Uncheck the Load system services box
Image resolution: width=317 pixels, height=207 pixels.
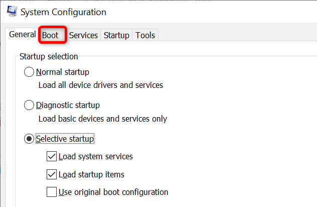tap(52, 156)
